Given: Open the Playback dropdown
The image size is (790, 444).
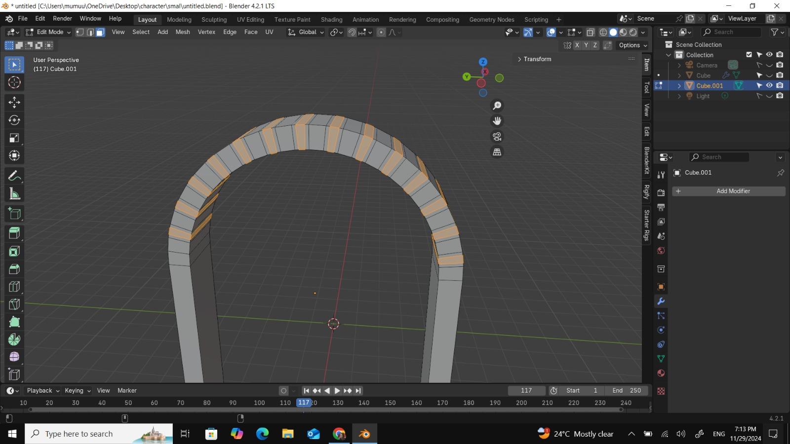Looking at the screenshot, I should tap(43, 391).
